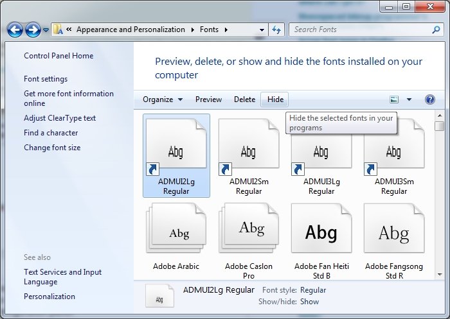Screen dimensions: 450x319
Task: Click the Fonts folder icon in address bar
Action: [59, 30]
